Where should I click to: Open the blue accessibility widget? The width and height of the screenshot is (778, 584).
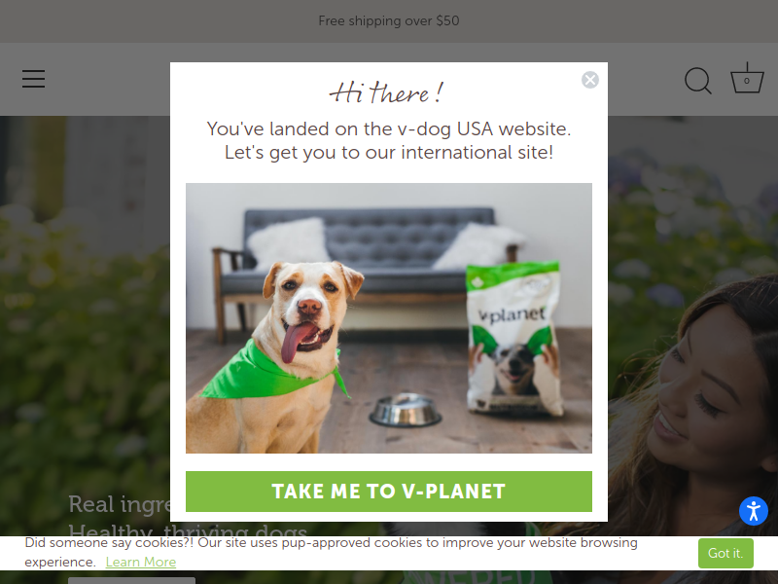[x=753, y=510]
